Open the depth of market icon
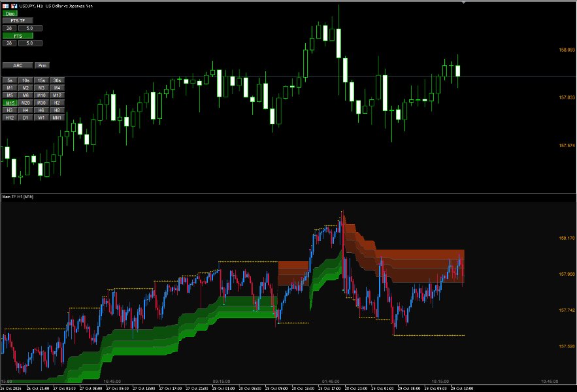This screenshot has width=577, height=392. [14, 6]
